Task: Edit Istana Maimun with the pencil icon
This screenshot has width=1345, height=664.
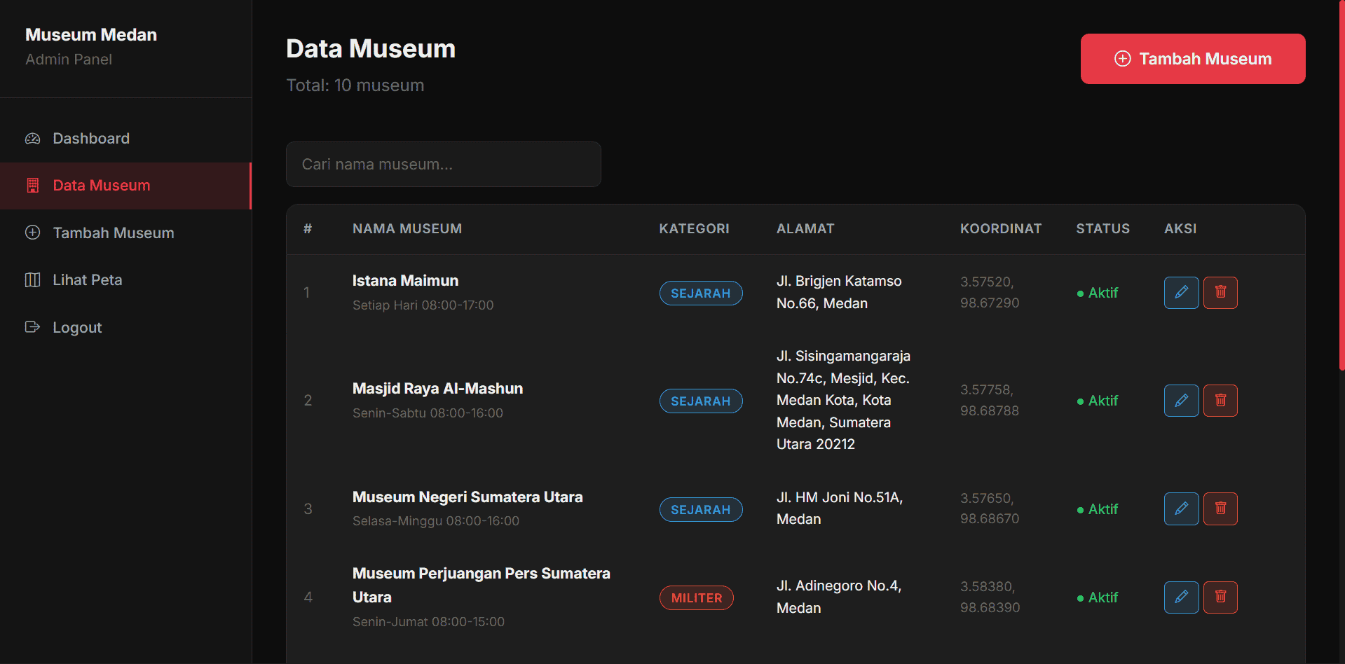Action: coord(1182,293)
